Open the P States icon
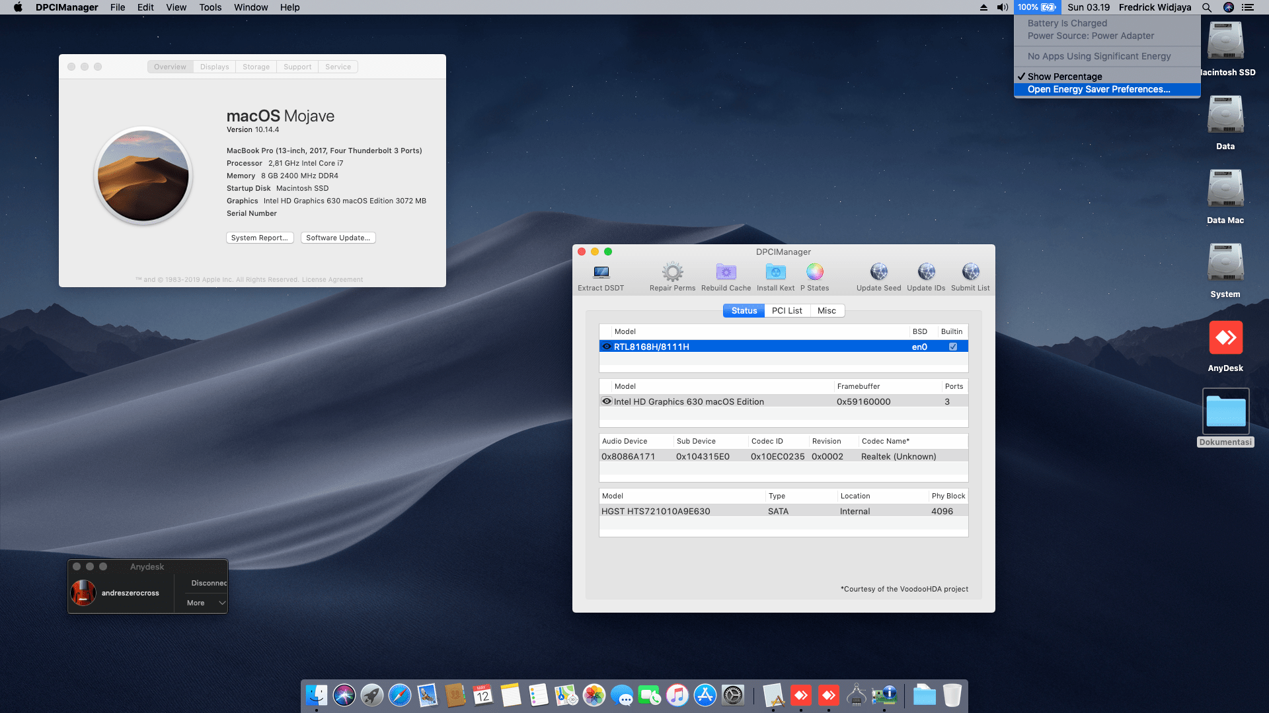This screenshot has height=713, width=1269. click(x=814, y=272)
